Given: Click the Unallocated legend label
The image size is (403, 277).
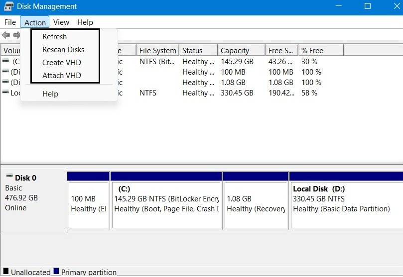Looking at the screenshot, I should click(31, 272).
